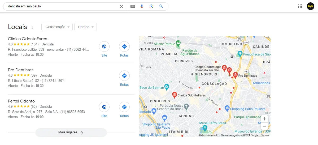Click Beco do Batman map marker
This screenshot has width=318, height=145.
(167, 87)
